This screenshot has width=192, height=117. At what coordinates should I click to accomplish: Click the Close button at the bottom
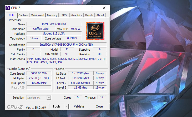point(99,106)
